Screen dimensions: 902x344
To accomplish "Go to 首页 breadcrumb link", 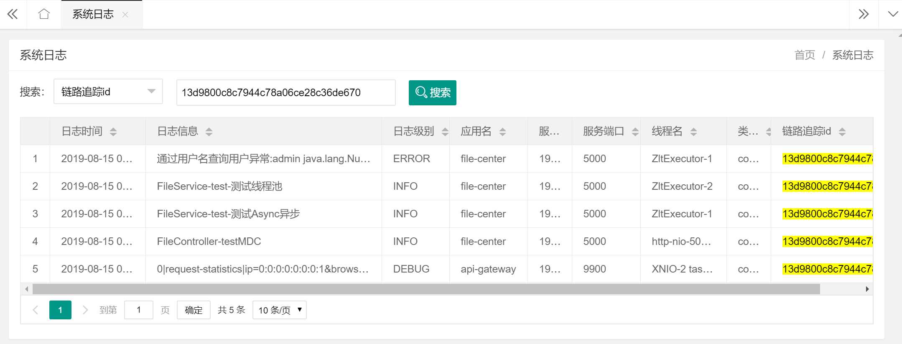I will pos(805,55).
